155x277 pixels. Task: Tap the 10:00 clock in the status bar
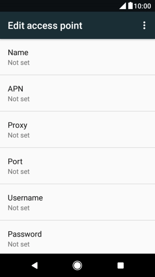tap(142, 6)
